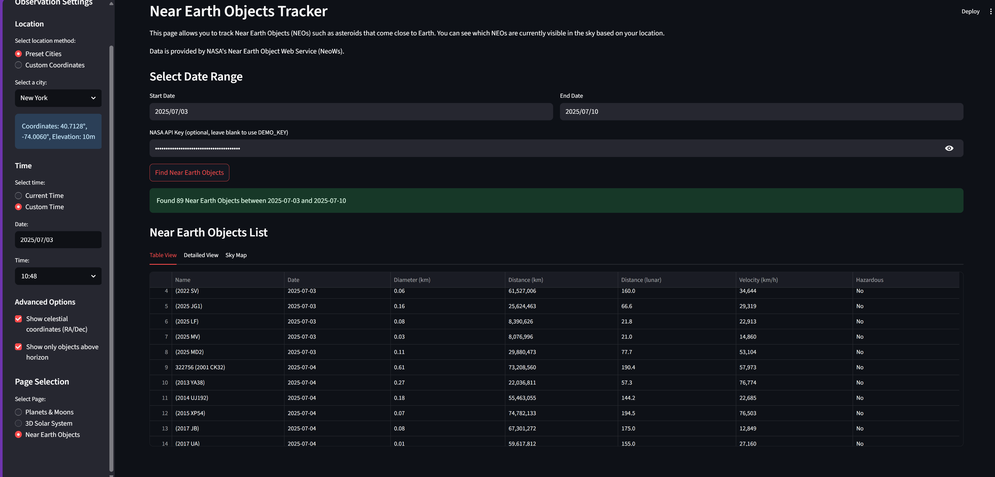Click the Start Date field
Image resolution: width=995 pixels, height=477 pixels.
pyautogui.click(x=351, y=112)
